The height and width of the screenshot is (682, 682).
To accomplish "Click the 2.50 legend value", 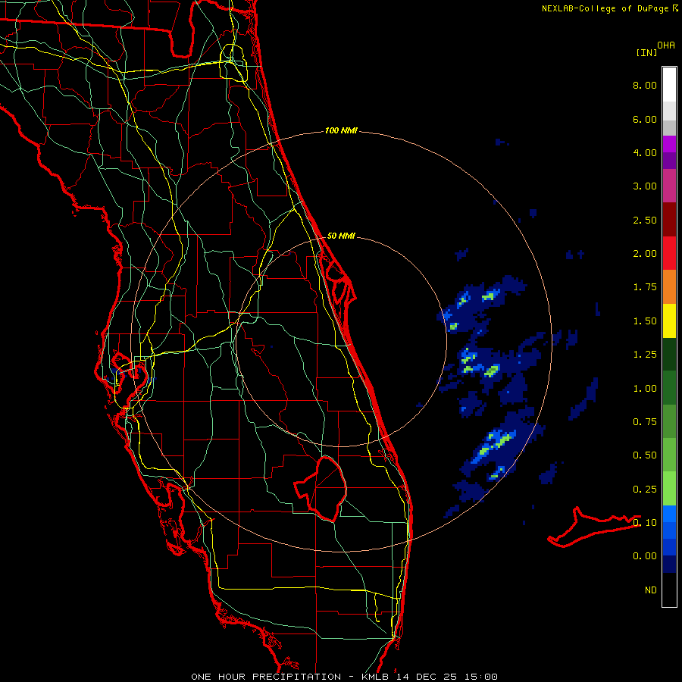I will point(645,220).
